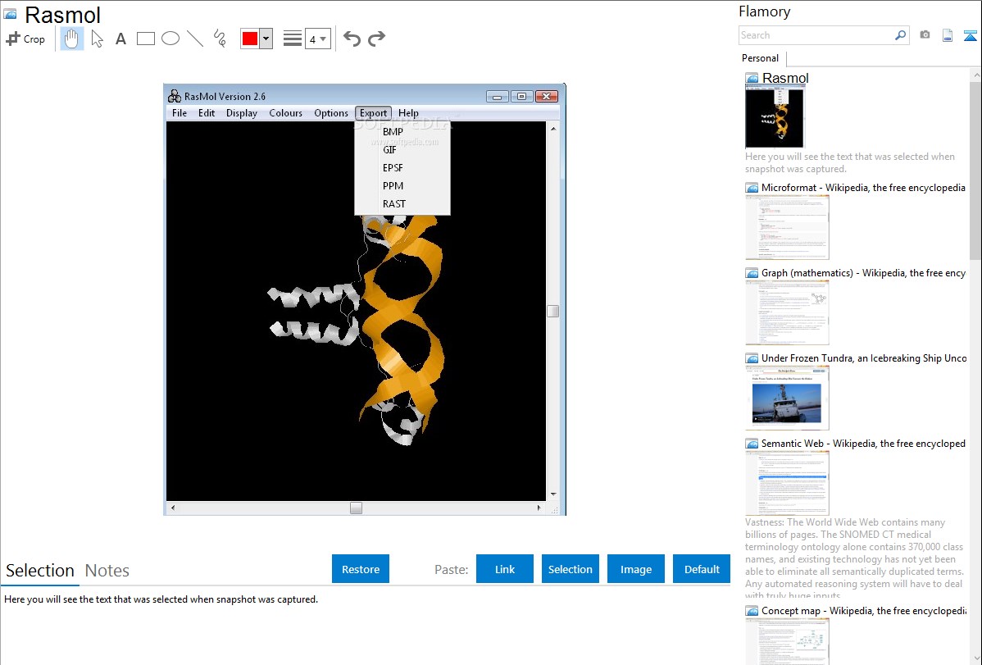Choose the text annotation tool

[x=120, y=39]
